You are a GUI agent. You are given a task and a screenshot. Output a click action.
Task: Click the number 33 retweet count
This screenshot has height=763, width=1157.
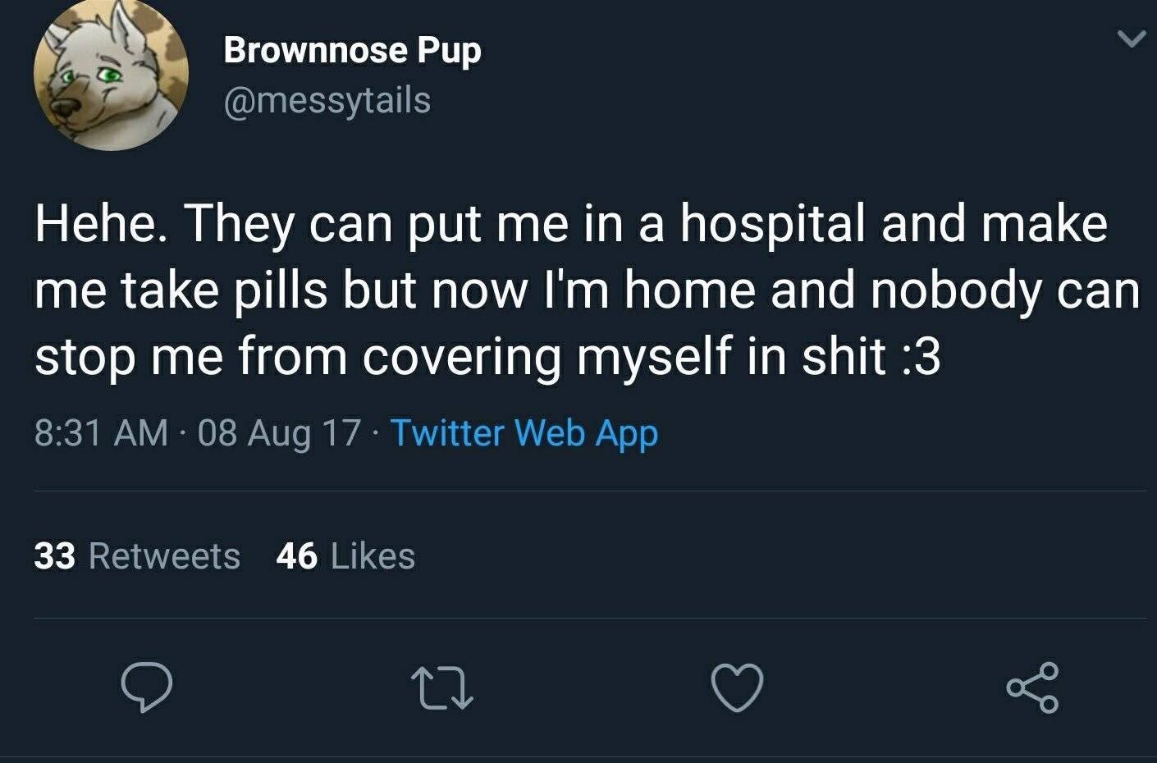point(55,555)
